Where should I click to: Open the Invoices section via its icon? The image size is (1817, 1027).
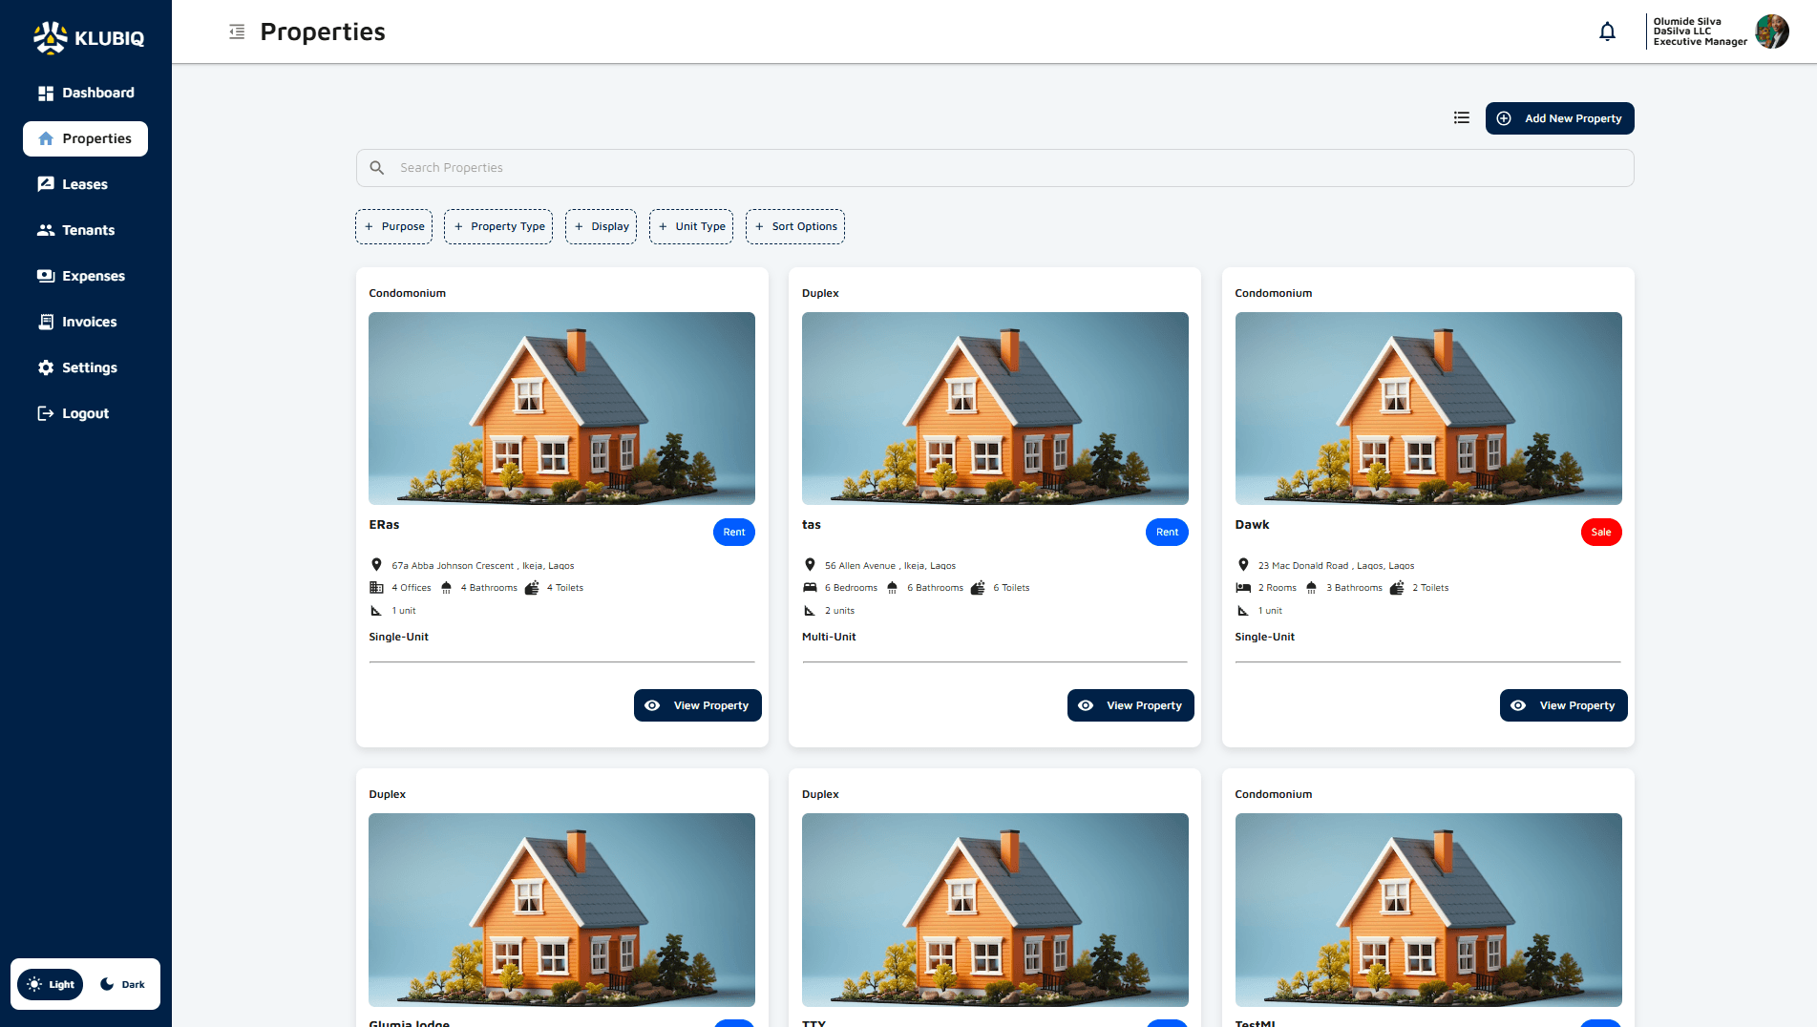45,322
